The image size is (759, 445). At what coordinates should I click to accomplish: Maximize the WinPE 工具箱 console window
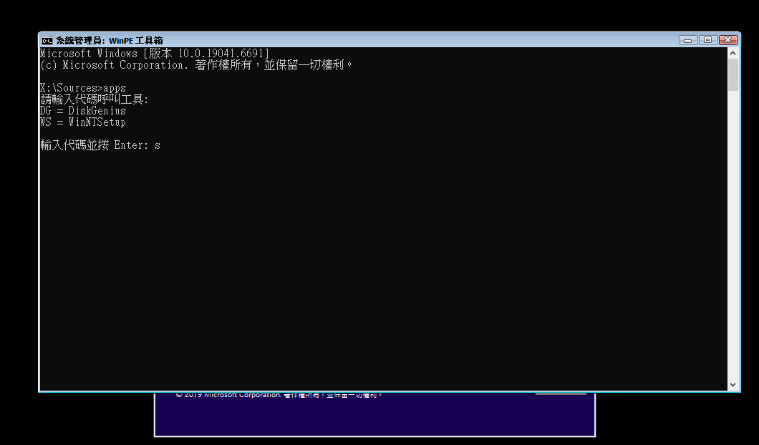pyautogui.click(x=707, y=40)
